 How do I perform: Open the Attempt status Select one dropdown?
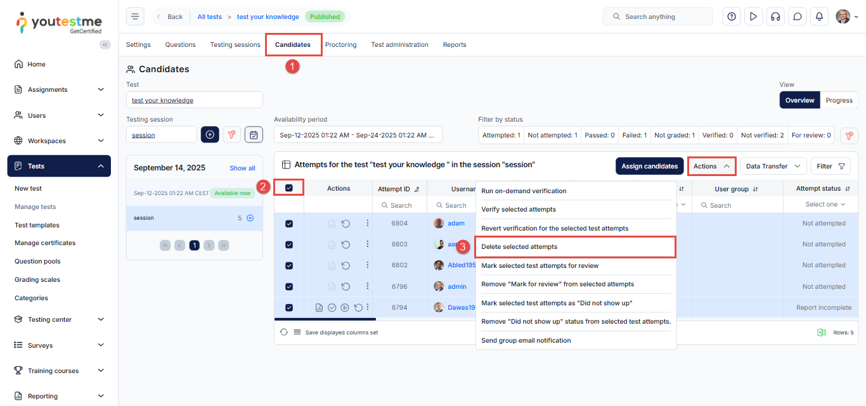825,205
